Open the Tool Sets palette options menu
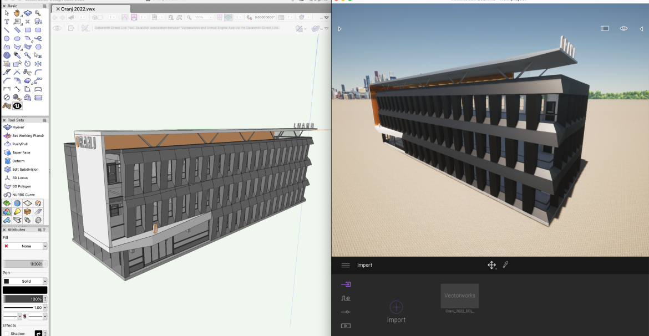 [44, 120]
